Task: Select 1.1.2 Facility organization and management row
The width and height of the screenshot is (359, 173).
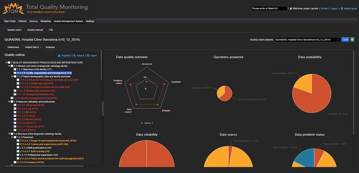Action: (44, 73)
